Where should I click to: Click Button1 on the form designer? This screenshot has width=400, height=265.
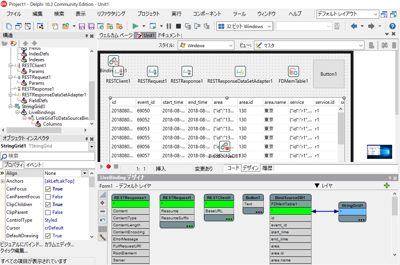coord(329,73)
